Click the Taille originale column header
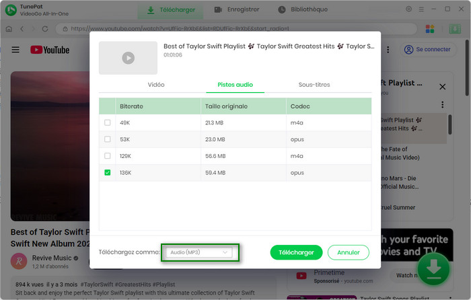The width and height of the screenshot is (471, 300). (x=244, y=106)
